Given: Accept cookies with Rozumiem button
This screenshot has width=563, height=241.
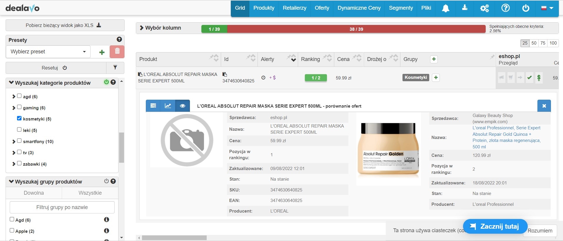Looking at the screenshot, I should coord(540,230).
